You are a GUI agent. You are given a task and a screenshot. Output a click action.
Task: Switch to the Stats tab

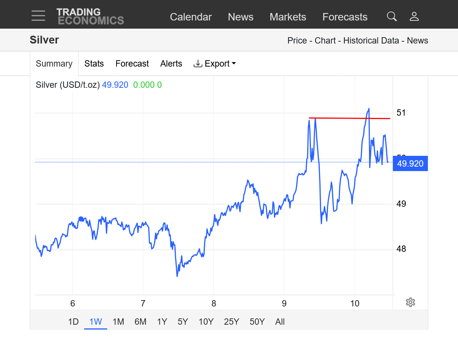[94, 64]
